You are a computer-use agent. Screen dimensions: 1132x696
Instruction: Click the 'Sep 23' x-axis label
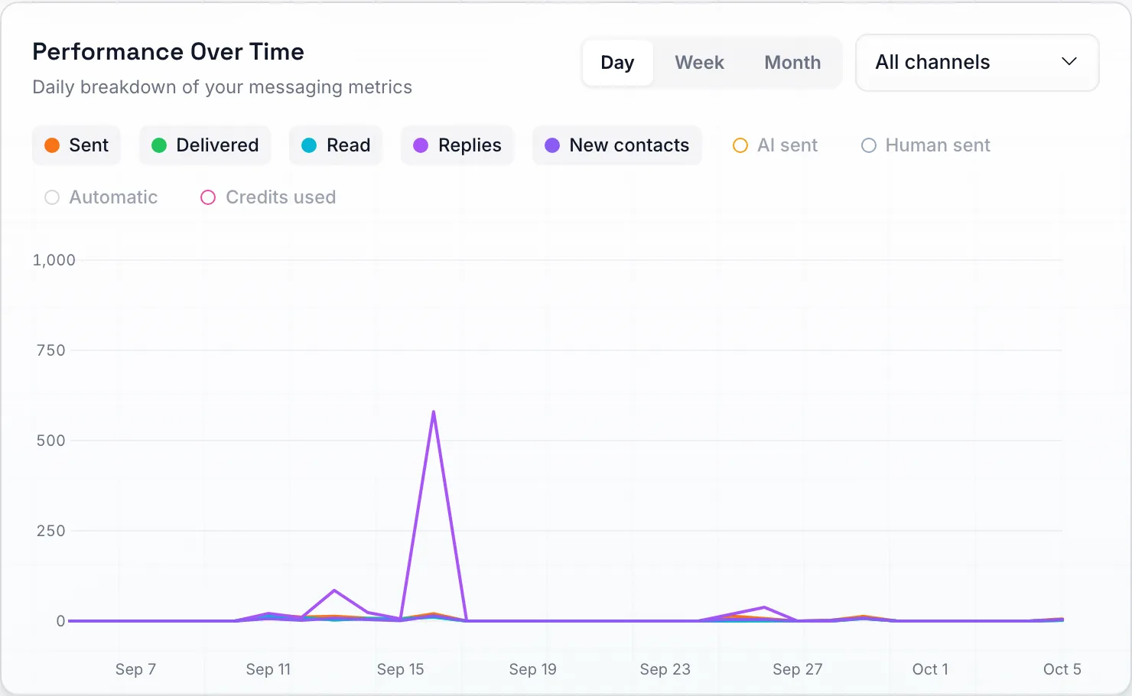665,669
